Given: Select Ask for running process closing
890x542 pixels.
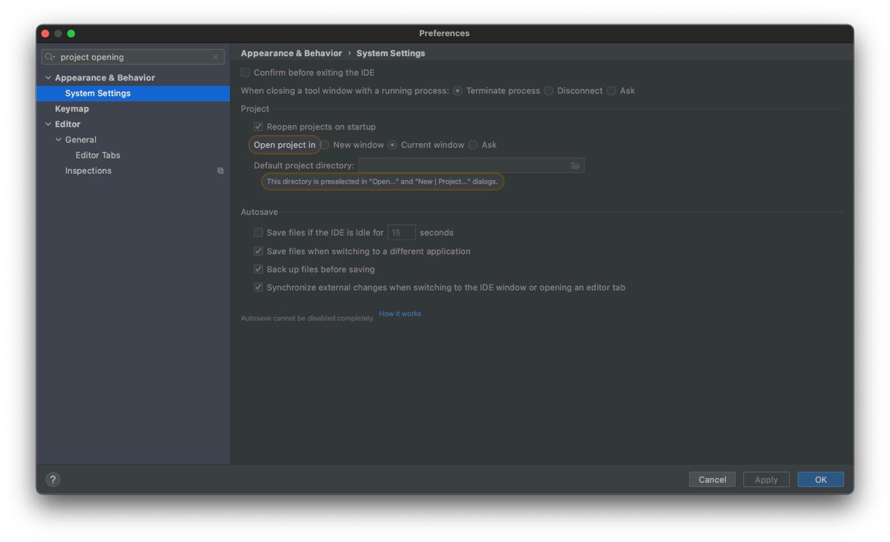Looking at the screenshot, I should 611,91.
